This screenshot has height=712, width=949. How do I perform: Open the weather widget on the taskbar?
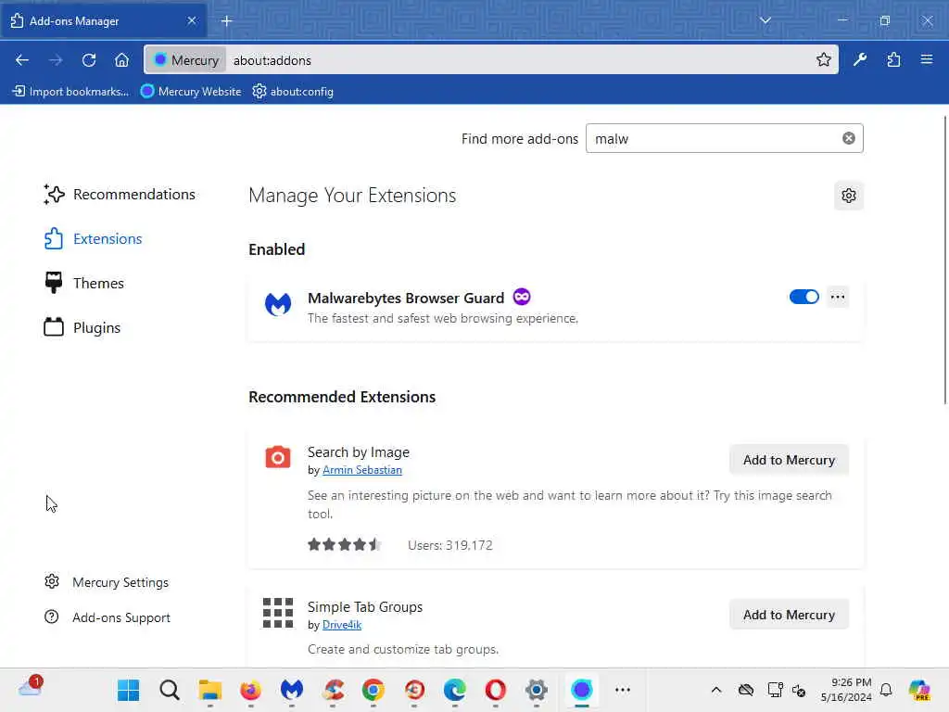click(x=31, y=687)
